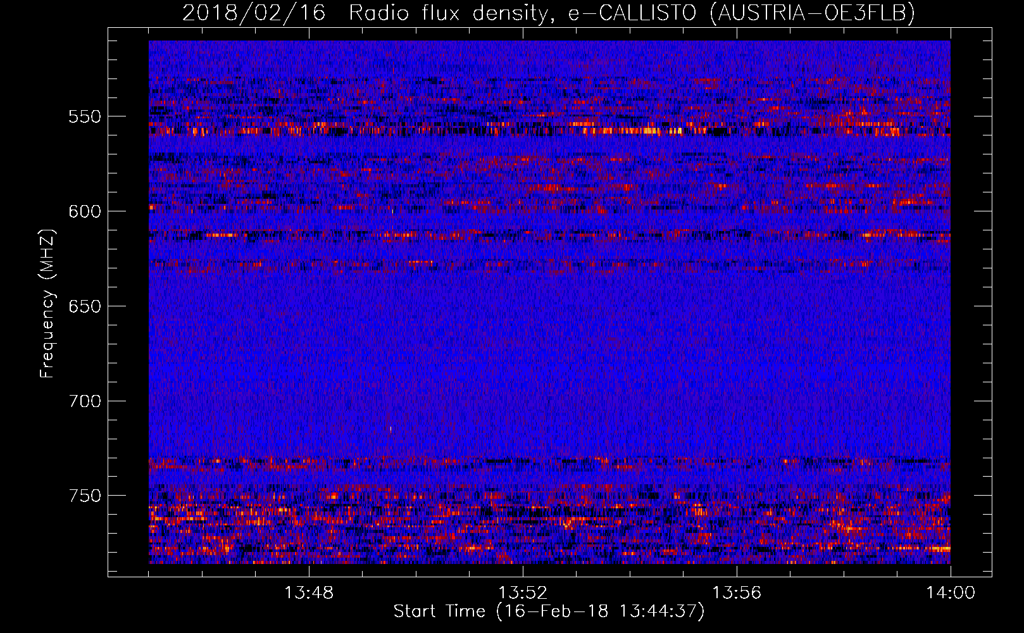Click the 'Start Time (16-Feb-18 13:44:37)' axis label
The image size is (1024, 633).
549,611
